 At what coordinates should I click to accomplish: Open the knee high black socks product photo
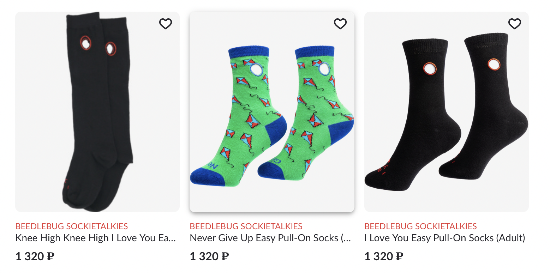pyautogui.click(x=97, y=112)
